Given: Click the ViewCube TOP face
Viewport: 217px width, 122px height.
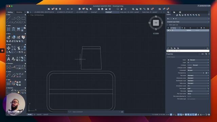Looking at the screenshot, I should tap(156, 23).
